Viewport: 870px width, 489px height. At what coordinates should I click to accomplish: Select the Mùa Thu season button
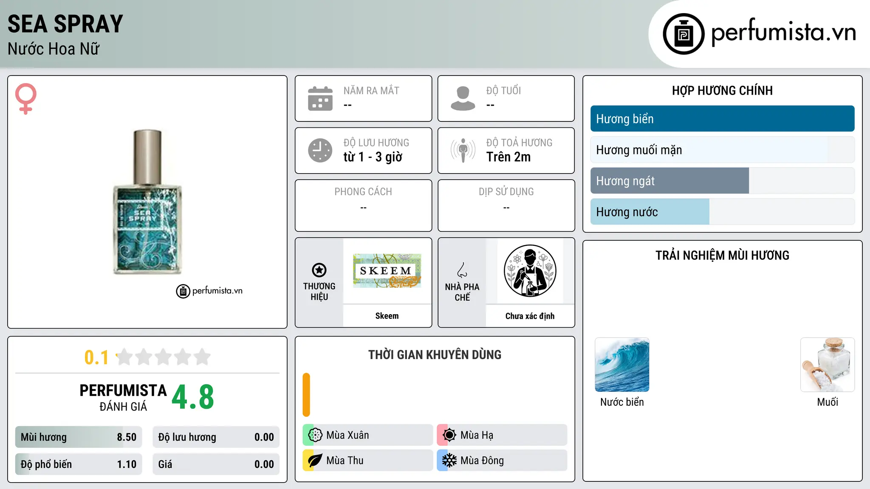367,461
